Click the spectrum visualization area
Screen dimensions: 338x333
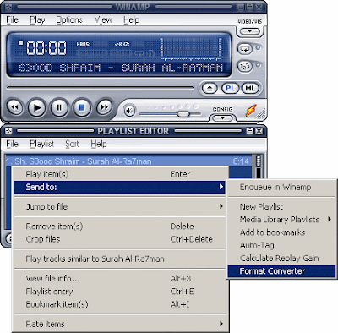pos(191,49)
